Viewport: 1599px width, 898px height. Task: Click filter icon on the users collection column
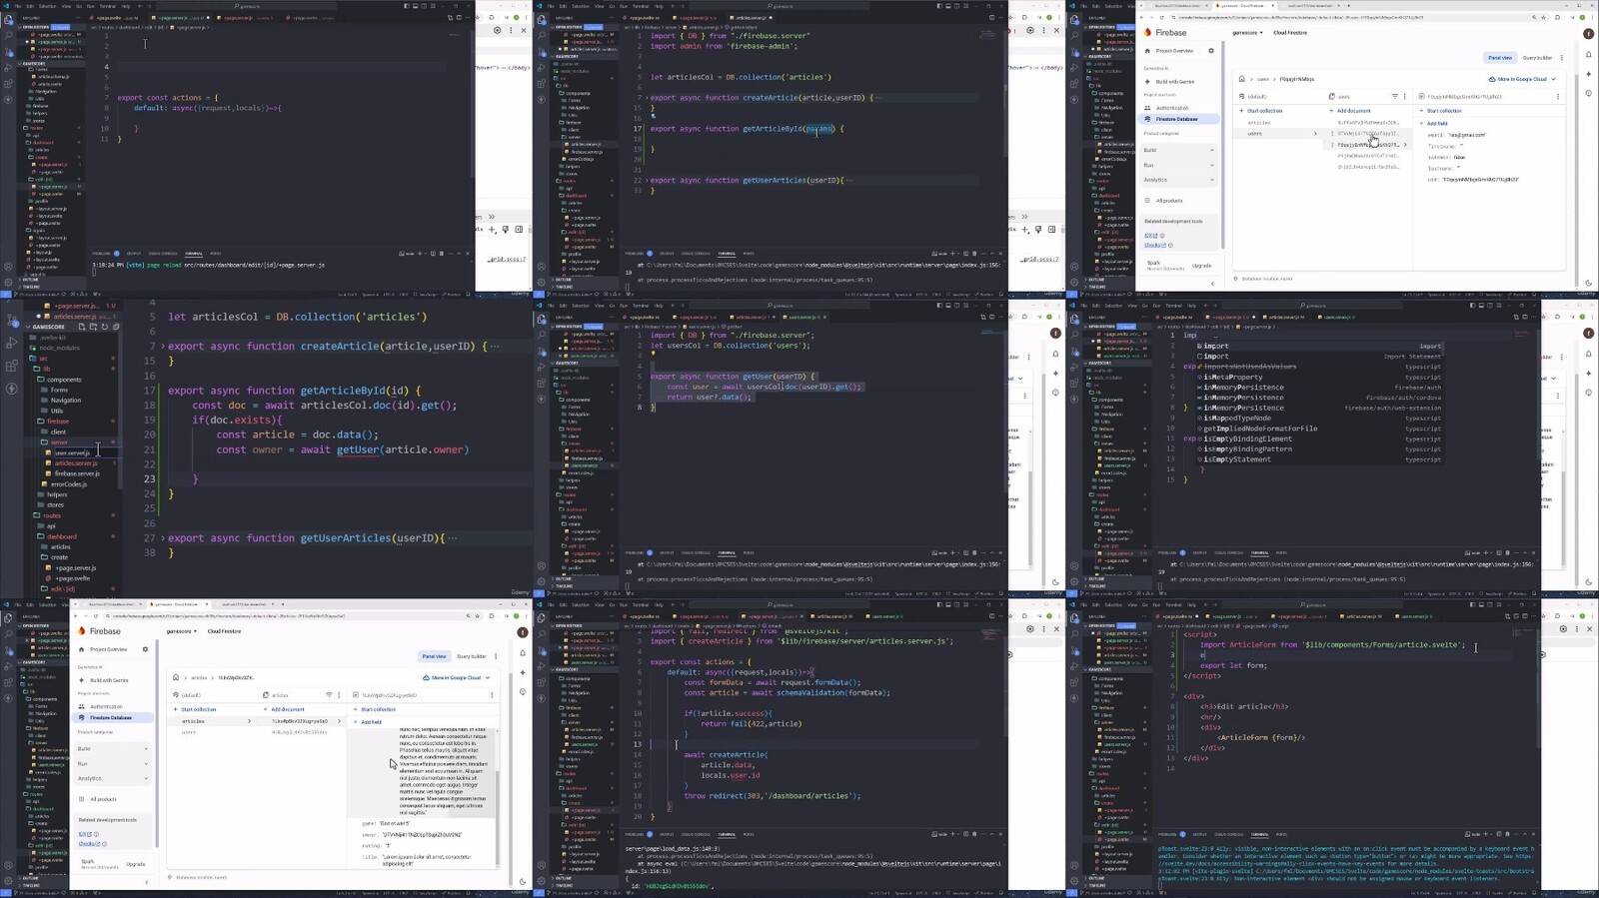point(1395,97)
